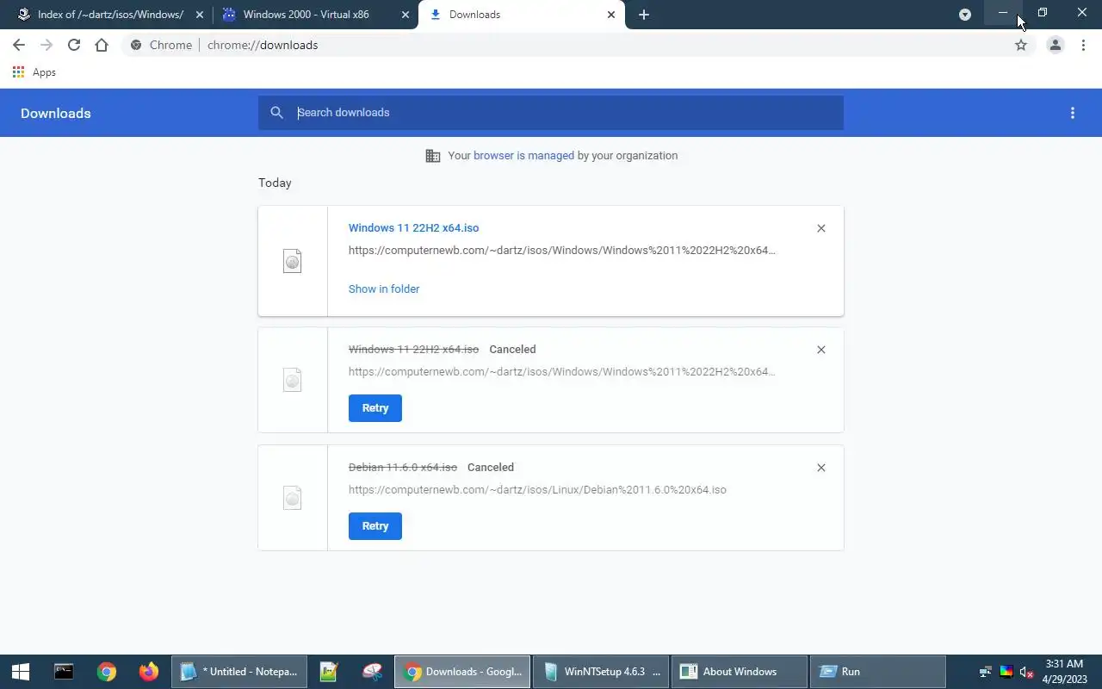
Task: Click the Downloads page title
Action: (x=56, y=114)
